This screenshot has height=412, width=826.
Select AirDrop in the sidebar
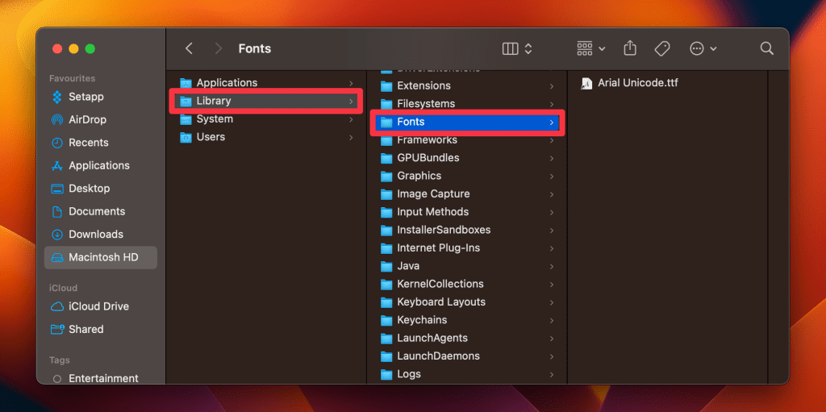(x=87, y=119)
